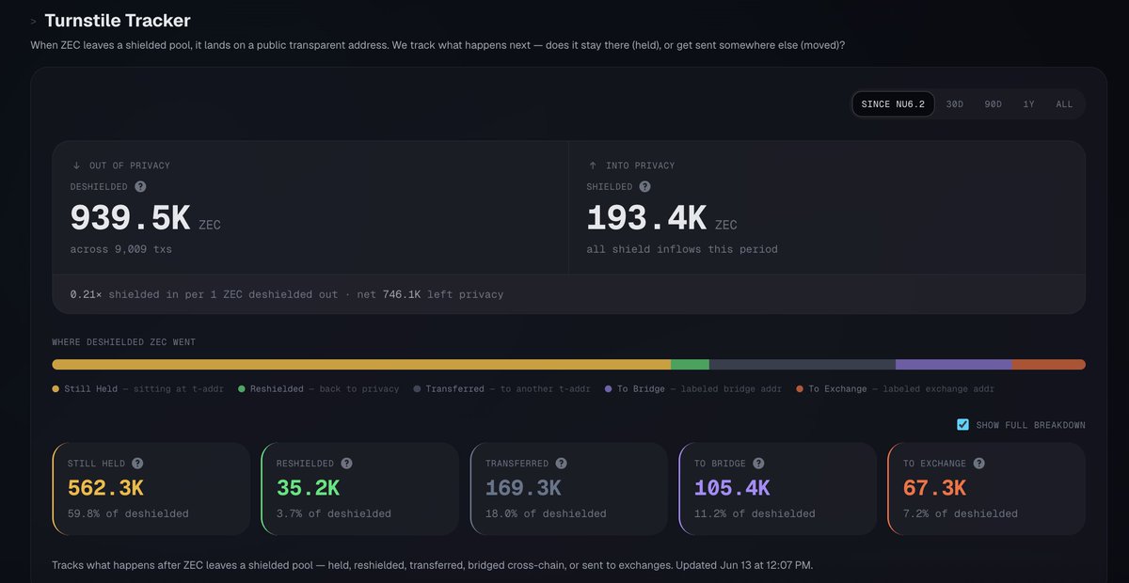The height and width of the screenshot is (583, 1129).
Task: Click the purple To Bridge bar segment
Action: pos(953,364)
